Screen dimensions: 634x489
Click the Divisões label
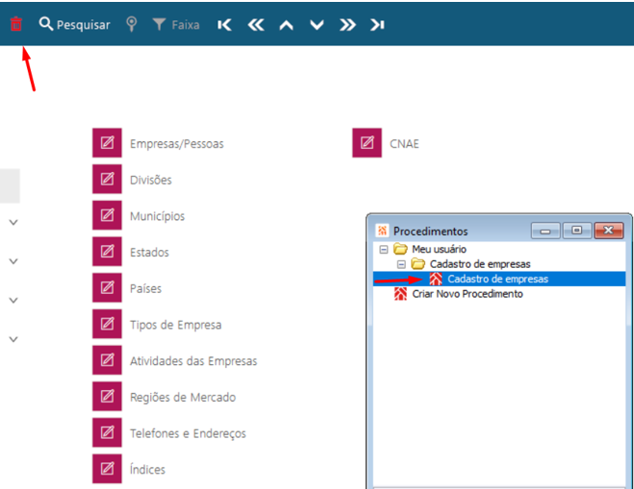[x=151, y=180]
